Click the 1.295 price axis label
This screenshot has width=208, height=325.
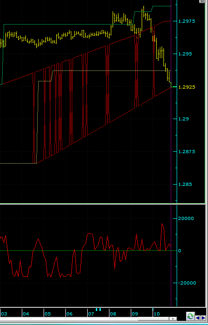point(185,54)
